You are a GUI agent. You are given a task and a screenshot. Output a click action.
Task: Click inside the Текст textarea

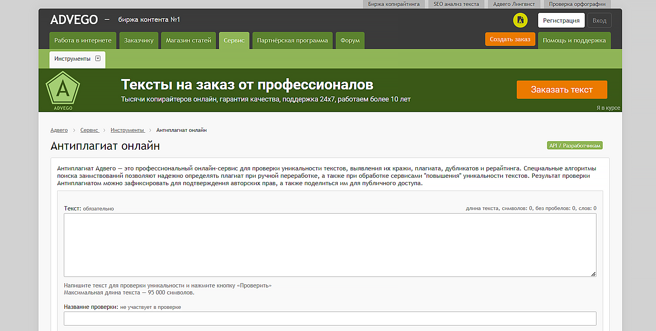330,245
